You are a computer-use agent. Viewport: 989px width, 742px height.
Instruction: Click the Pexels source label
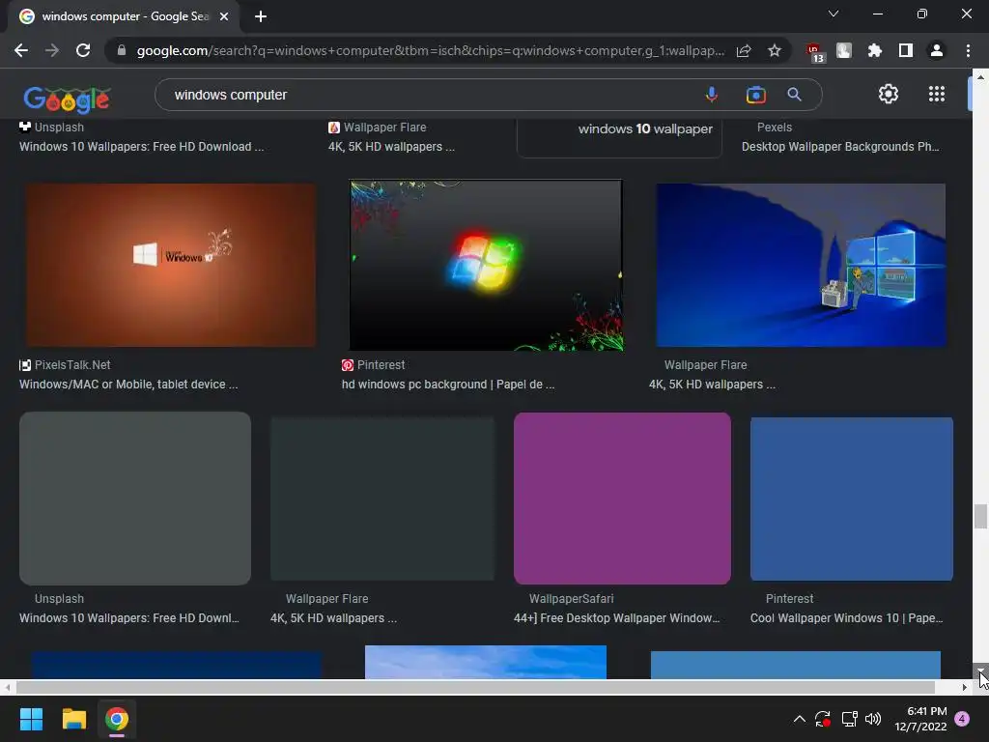coord(775,128)
